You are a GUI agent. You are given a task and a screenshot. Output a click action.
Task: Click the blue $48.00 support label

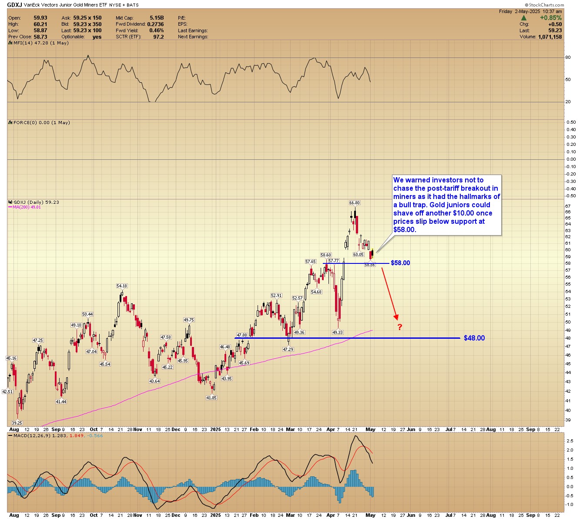pyautogui.click(x=474, y=338)
